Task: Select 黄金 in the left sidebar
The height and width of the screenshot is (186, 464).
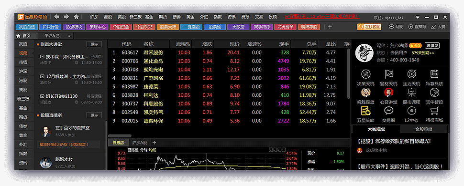Action: tap(23, 135)
